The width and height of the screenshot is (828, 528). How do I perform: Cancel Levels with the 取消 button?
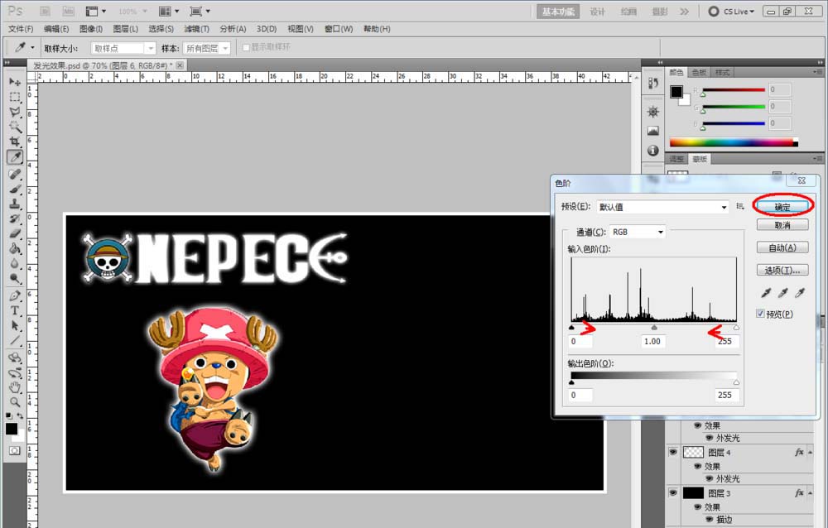click(782, 225)
